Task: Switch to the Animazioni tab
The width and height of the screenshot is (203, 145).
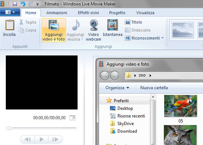Action: click(x=57, y=13)
